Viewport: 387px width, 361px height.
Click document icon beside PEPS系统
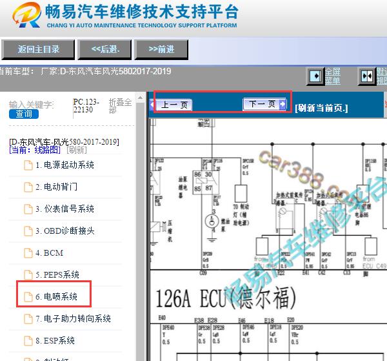[28, 274]
